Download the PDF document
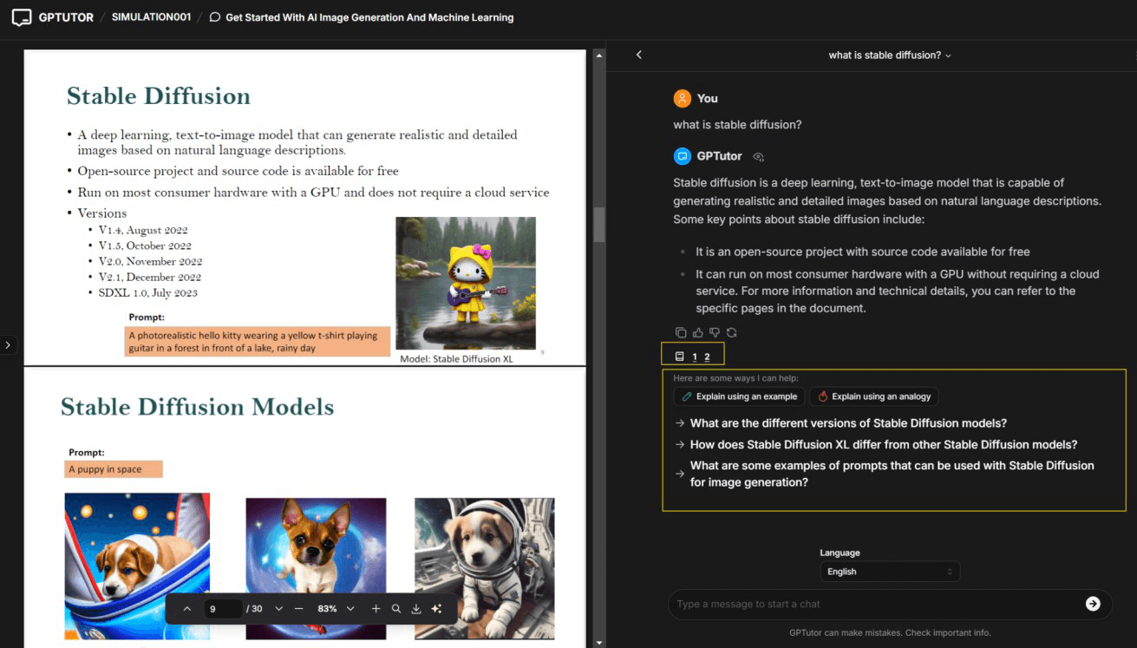The image size is (1137, 648). (x=416, y=609)
